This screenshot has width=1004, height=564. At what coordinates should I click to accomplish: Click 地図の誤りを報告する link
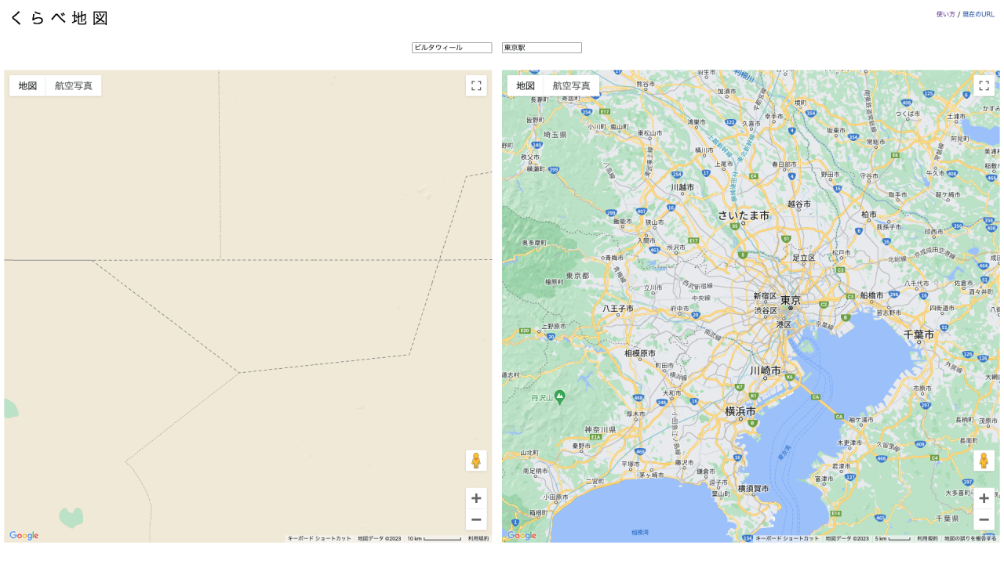[x=970, y=538]
